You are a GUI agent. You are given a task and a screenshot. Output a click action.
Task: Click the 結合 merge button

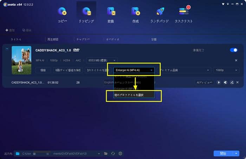(x=27, y=30)
